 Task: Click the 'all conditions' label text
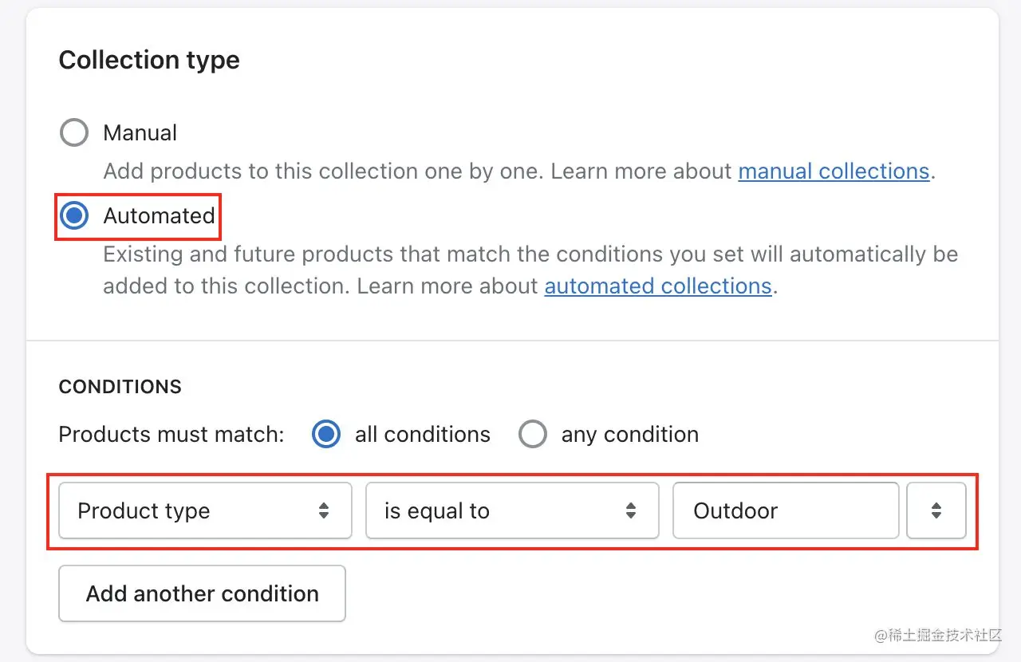point(423,434)
